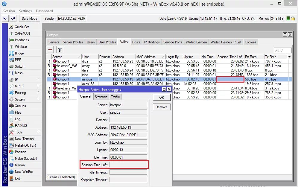The image size is (298, 187).
Task: Switch to Hosts tab
Action: (136, 42)
